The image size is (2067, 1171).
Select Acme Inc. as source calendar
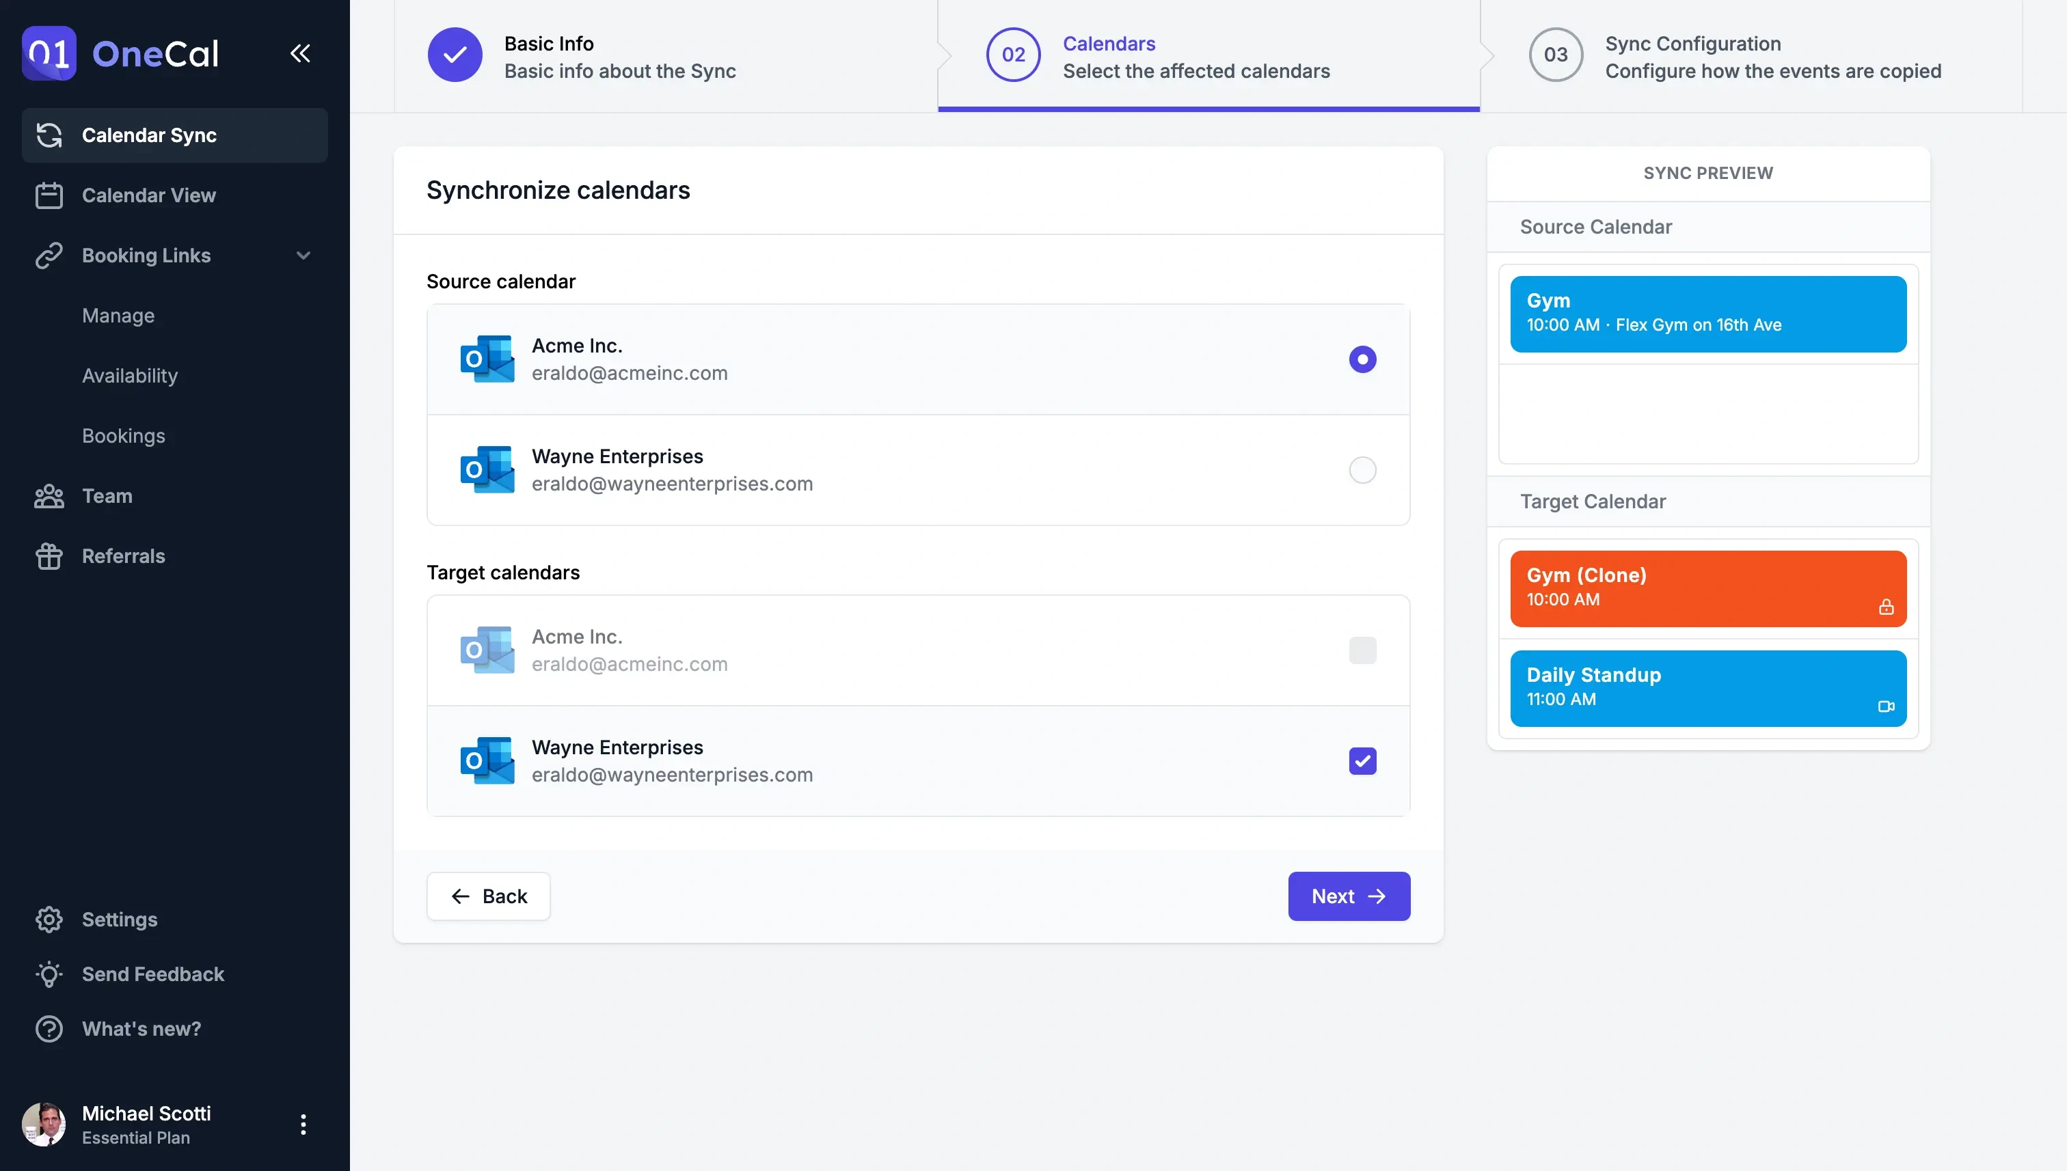tap(1362, 359)
